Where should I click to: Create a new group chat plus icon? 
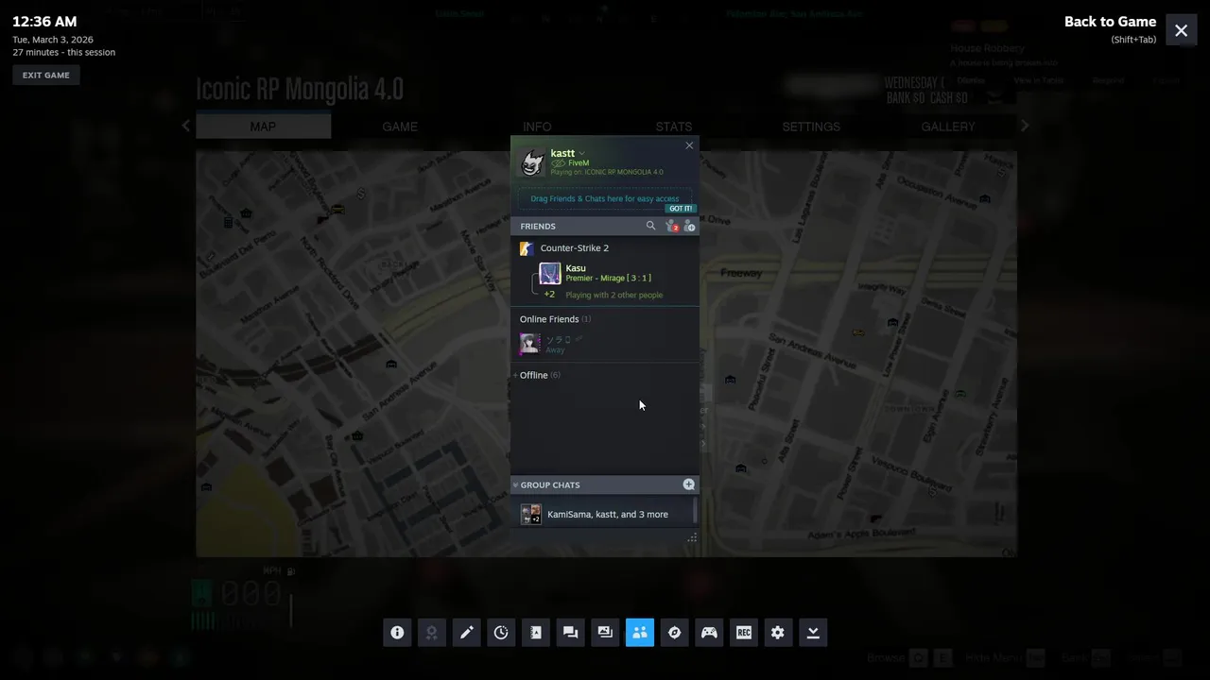pyautogui.click(x=689, y=484)
